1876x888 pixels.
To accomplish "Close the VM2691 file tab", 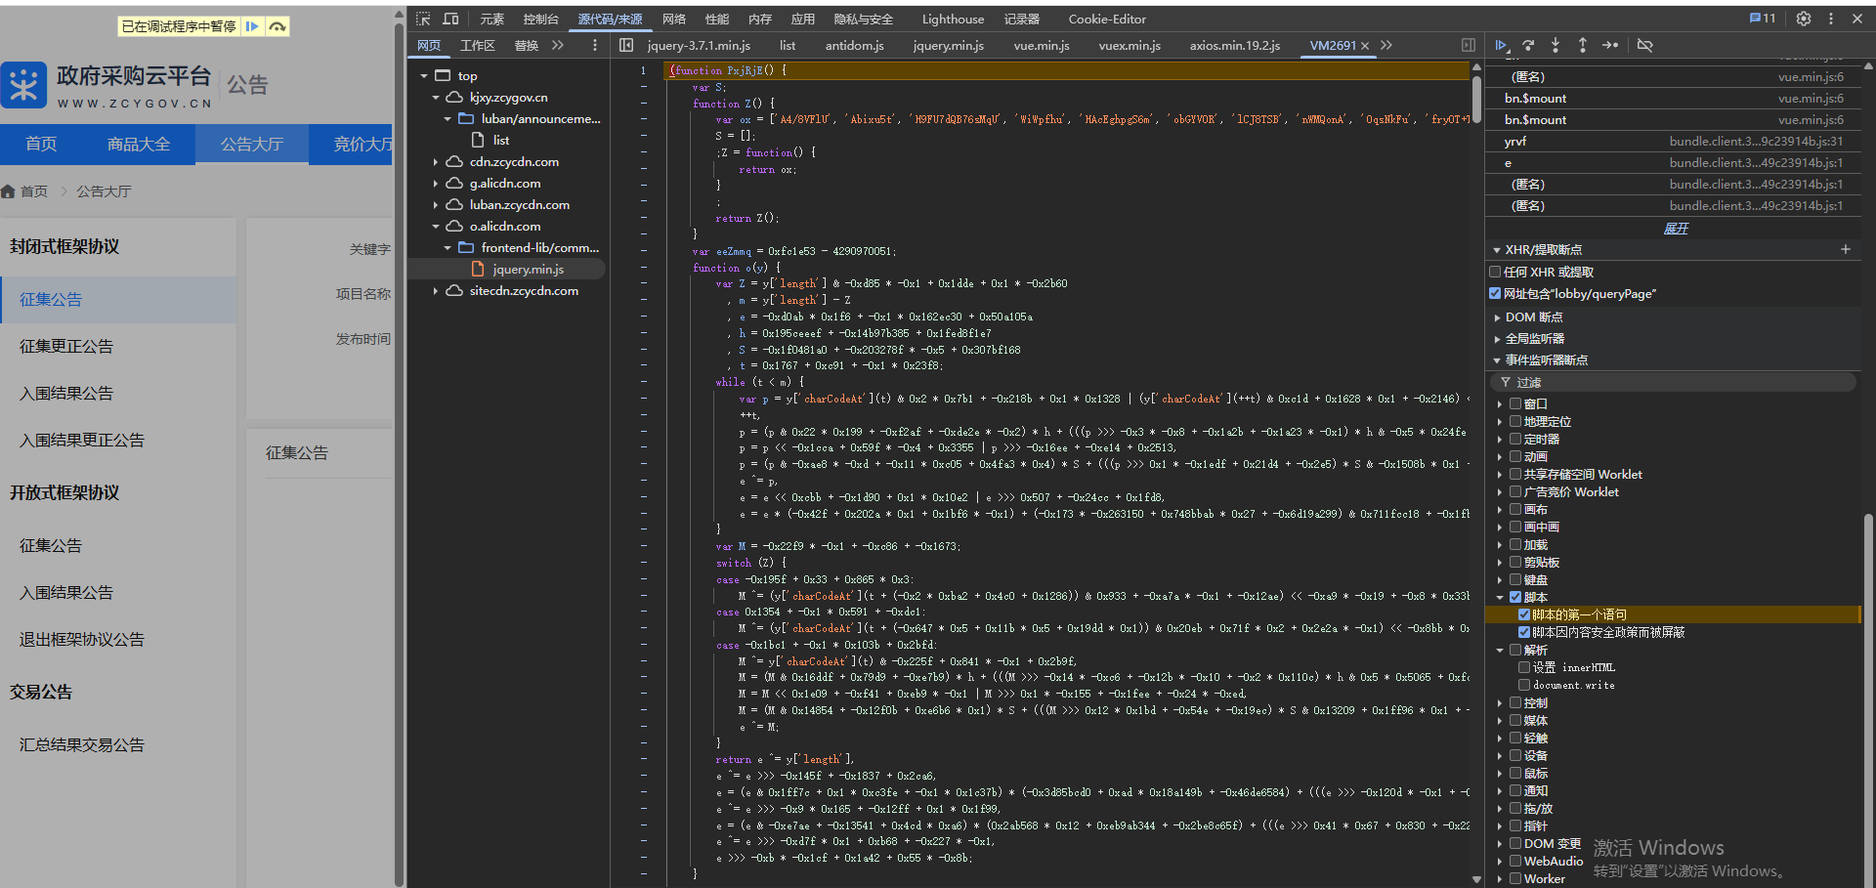I will 1365,46.
